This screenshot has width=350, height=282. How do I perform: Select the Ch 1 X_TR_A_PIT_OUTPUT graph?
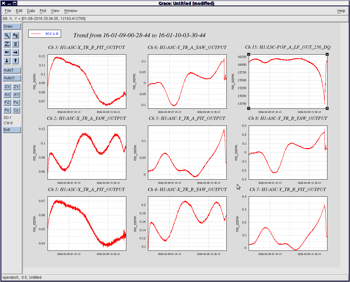point(87,224)
